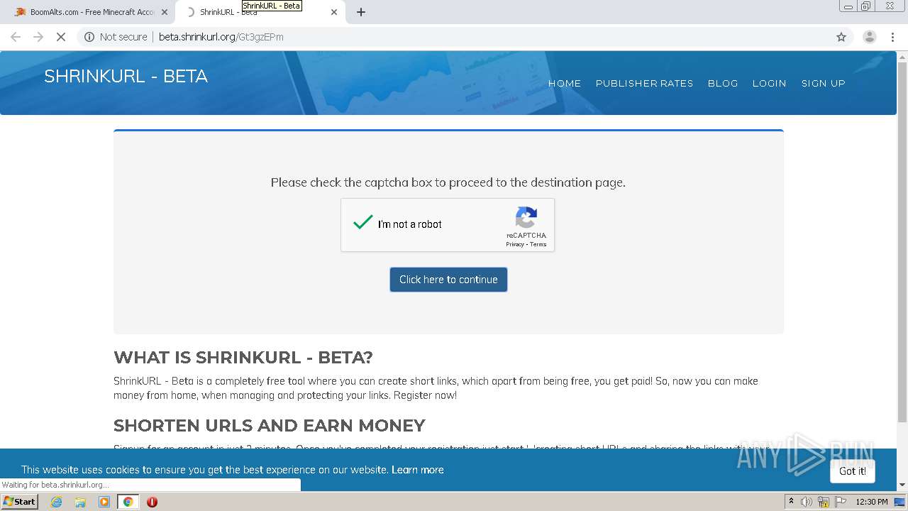Click the SHORTEN URLS AND EARN MONEY heading
The height and width of the screenshot is (511, 908).
tap(270, 425)
